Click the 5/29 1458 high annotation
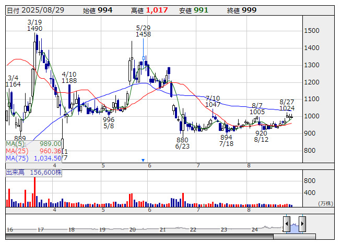The width and height of the screenshot is (341, 245). click(x=143, y=30)
